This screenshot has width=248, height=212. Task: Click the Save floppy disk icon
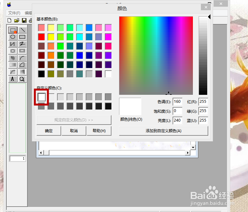coord(24,20)
